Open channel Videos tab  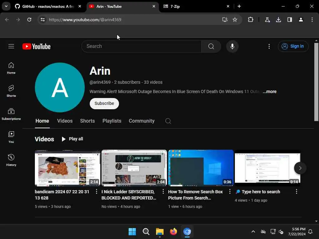(x=65, y=121)
